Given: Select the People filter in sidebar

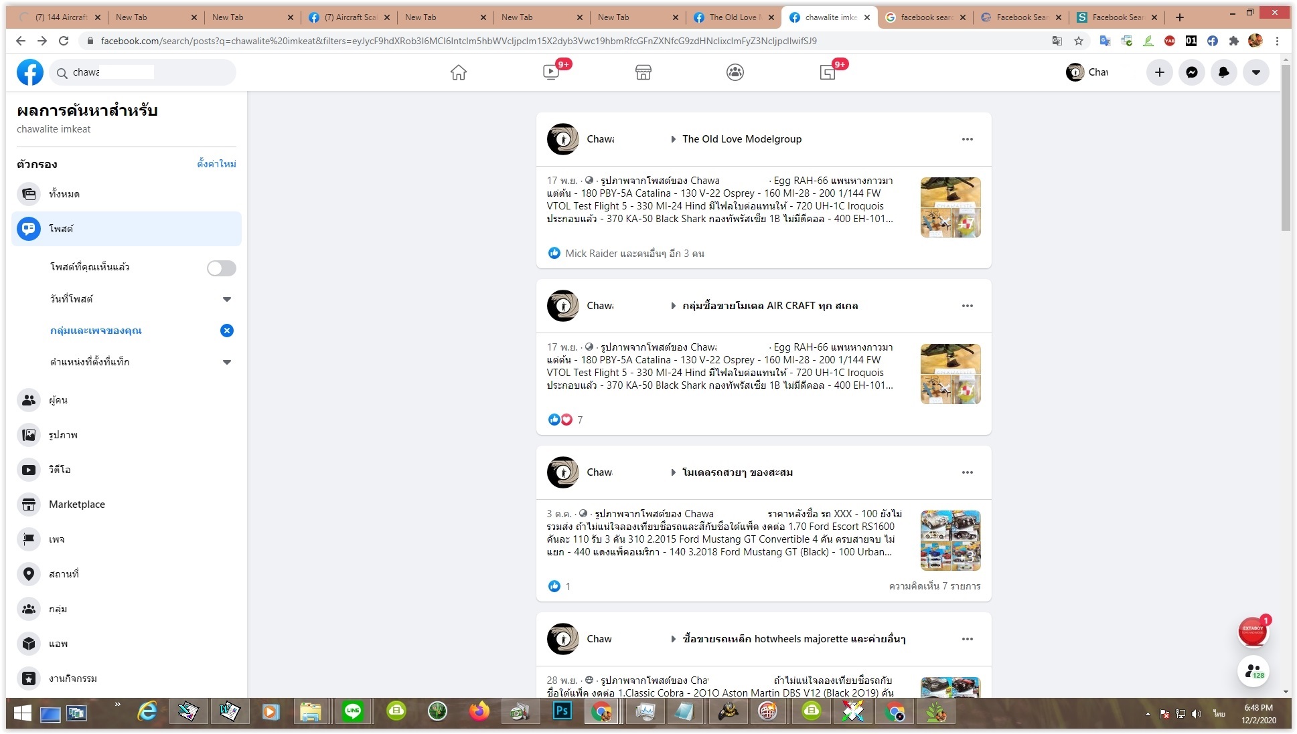Looking at the screenshot, I should tap(58, 400).
